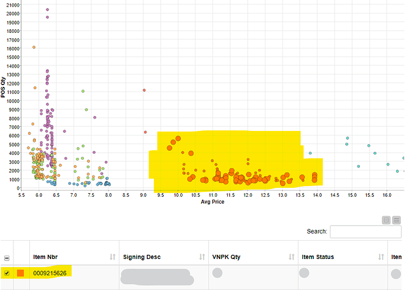Image resolution: width=405 pixels, height=290 pixels.
Task: Click the blurred Signing Desc cell in the row
Action: pyautogui.click(x=156, y=276)
